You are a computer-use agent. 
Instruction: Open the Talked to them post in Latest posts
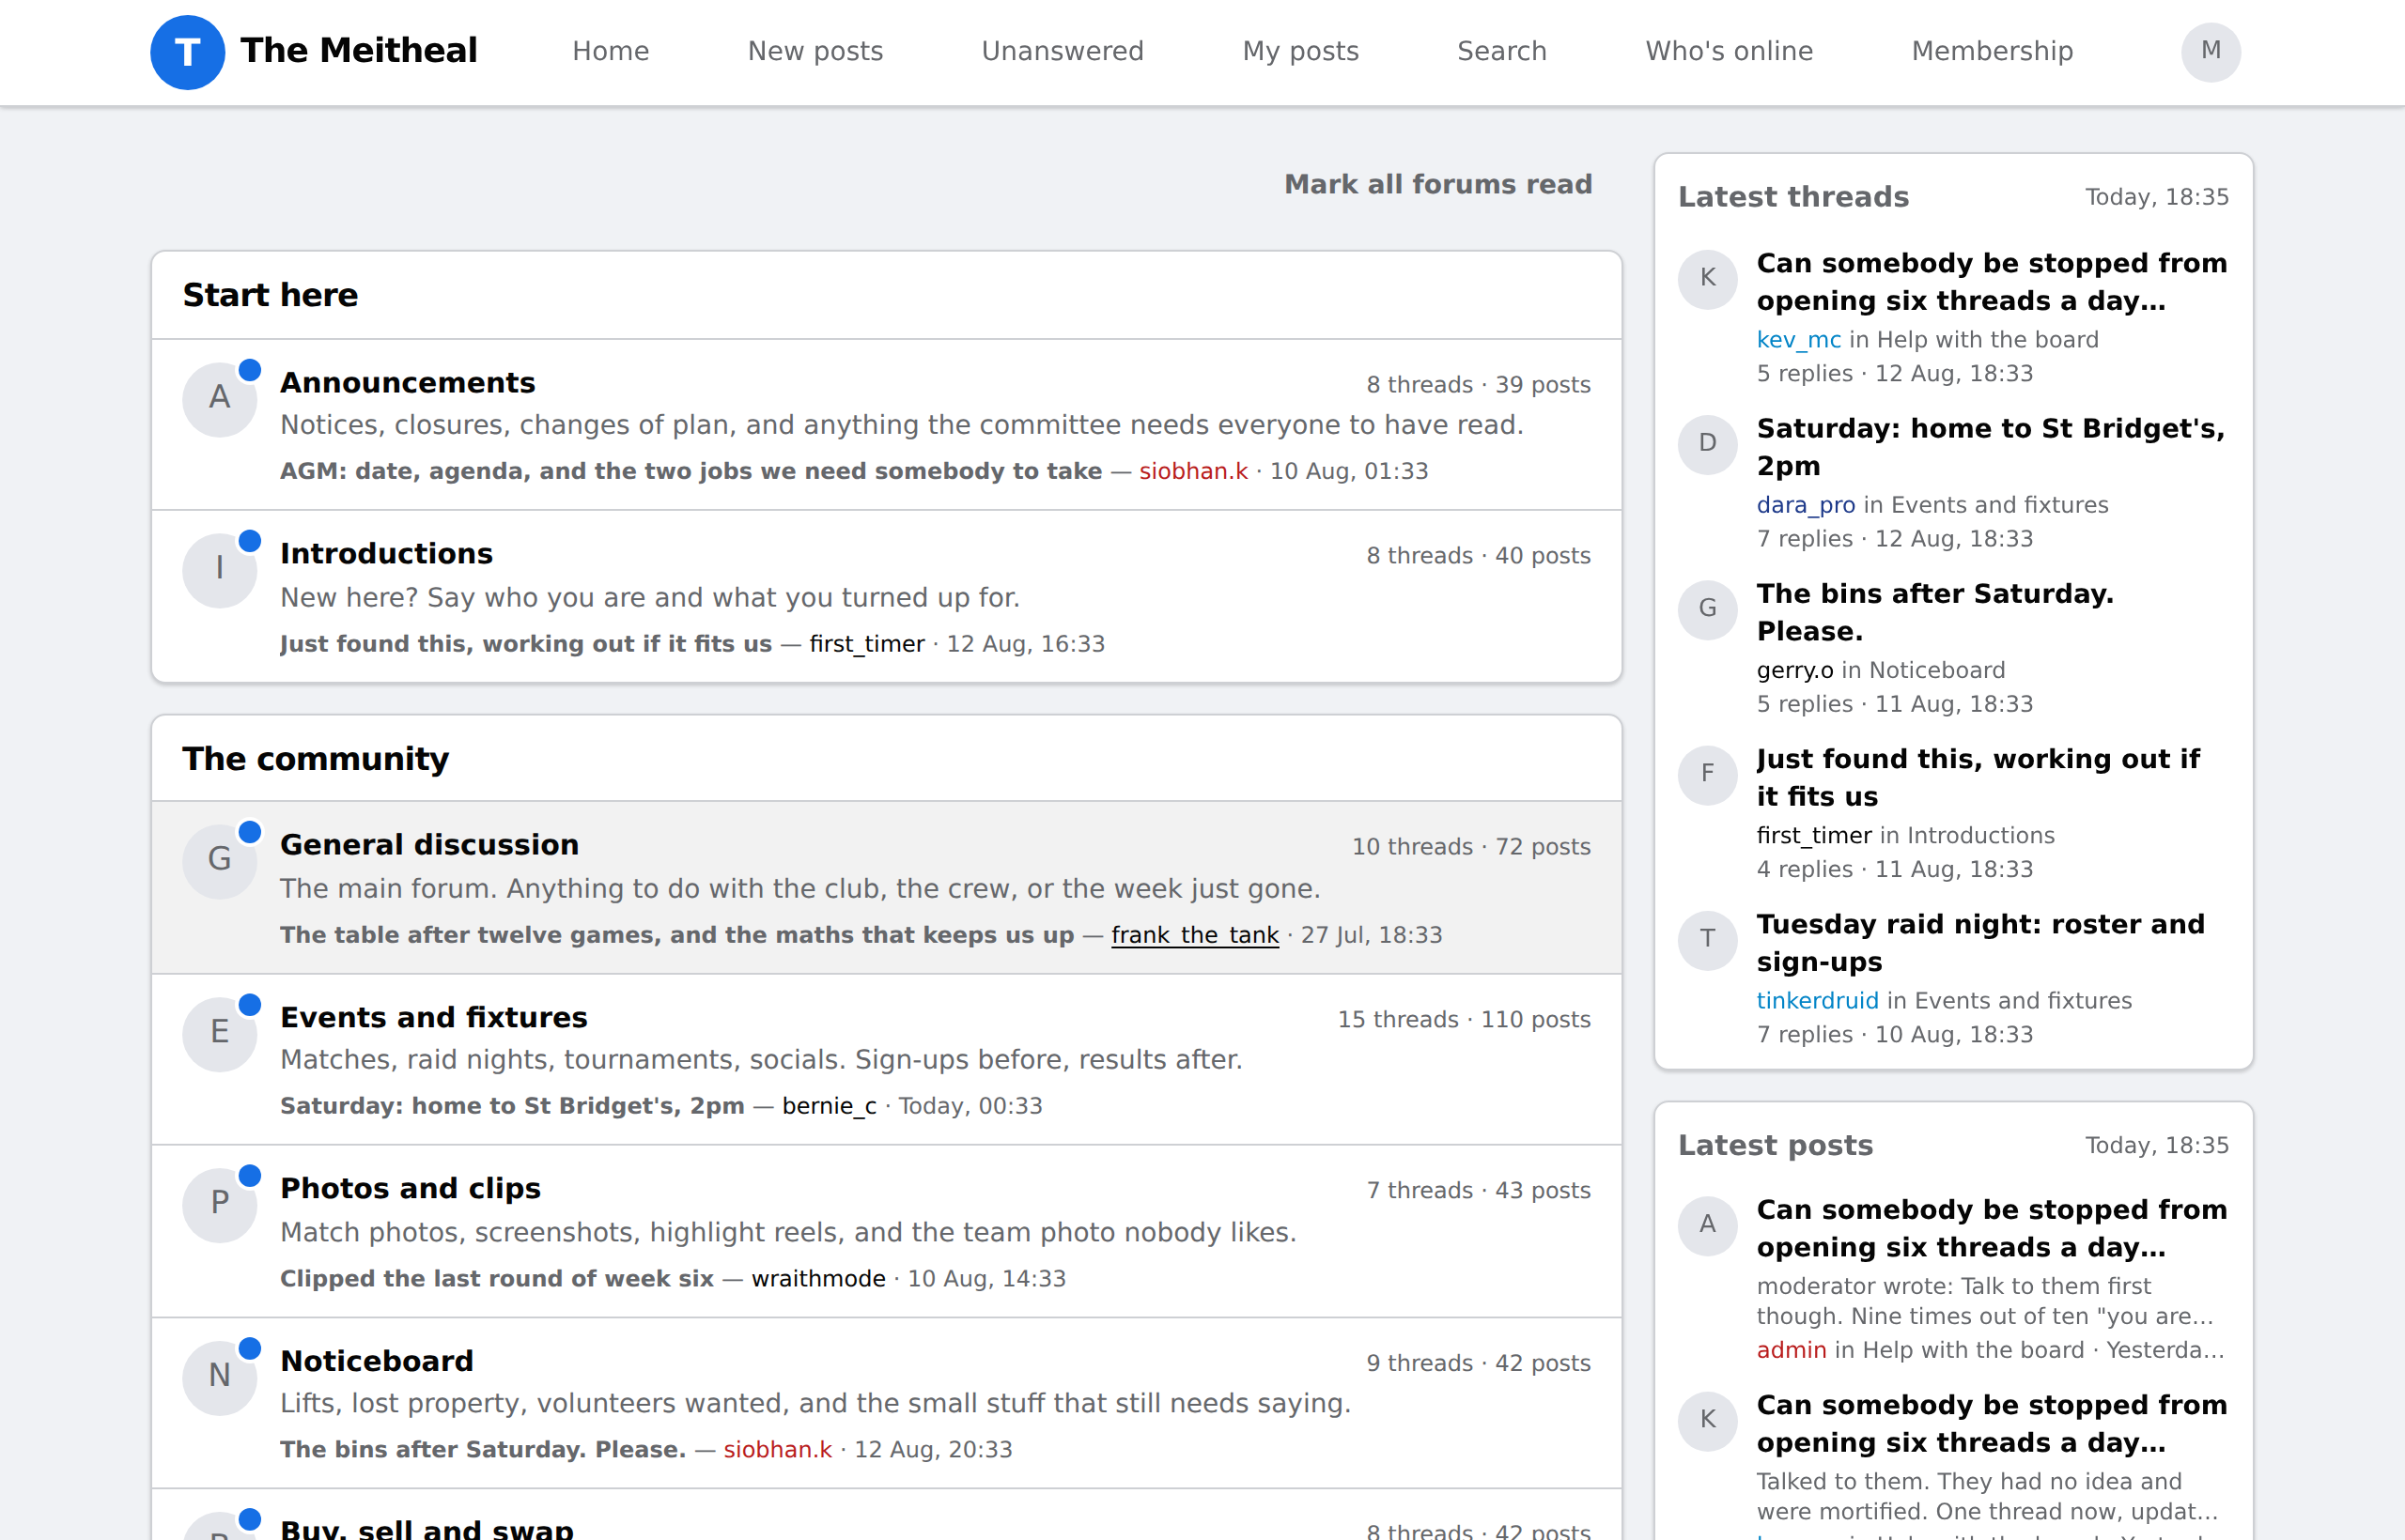[x=1992, y=1424]
